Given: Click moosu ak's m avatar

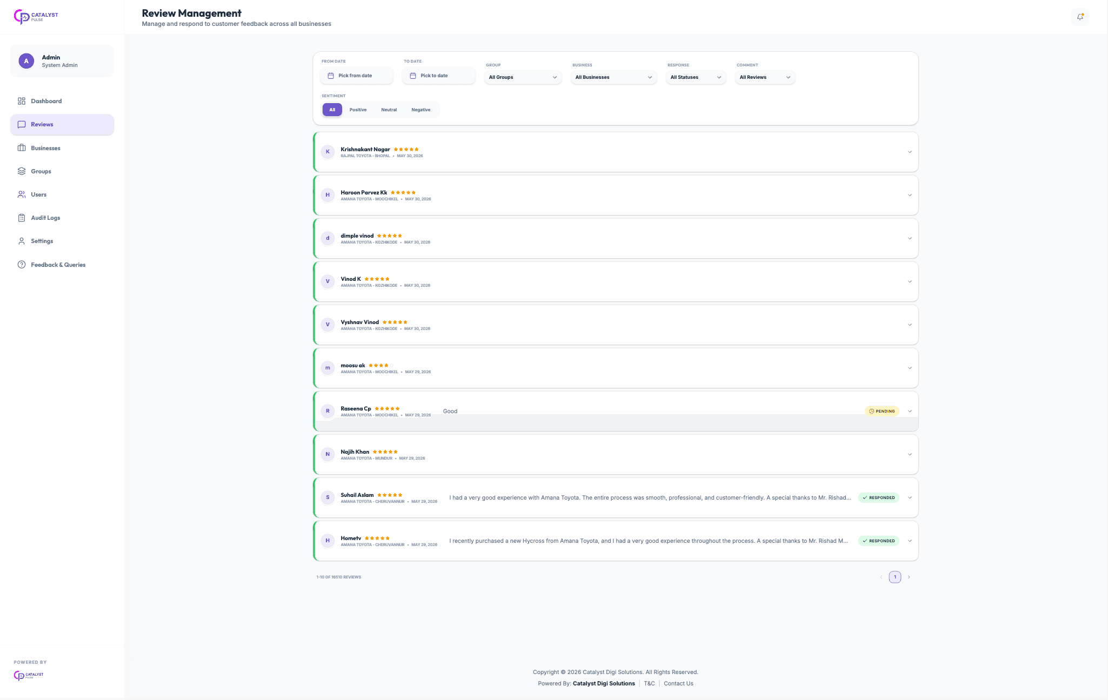Looking at the screenshot, I should coord(328,368).
